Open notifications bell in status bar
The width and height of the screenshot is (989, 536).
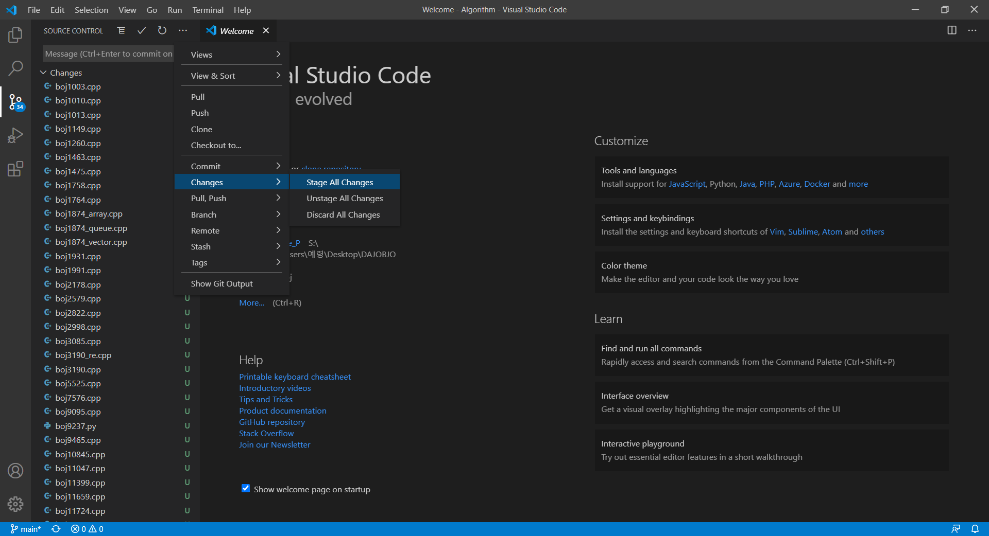pyautogui.click(x=975, y=529)
